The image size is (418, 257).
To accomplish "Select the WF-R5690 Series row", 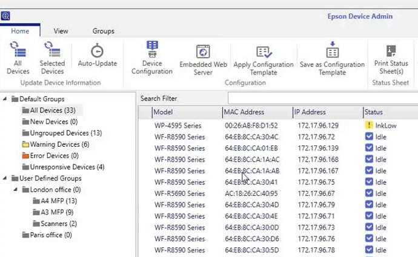I will click(278, 193).
